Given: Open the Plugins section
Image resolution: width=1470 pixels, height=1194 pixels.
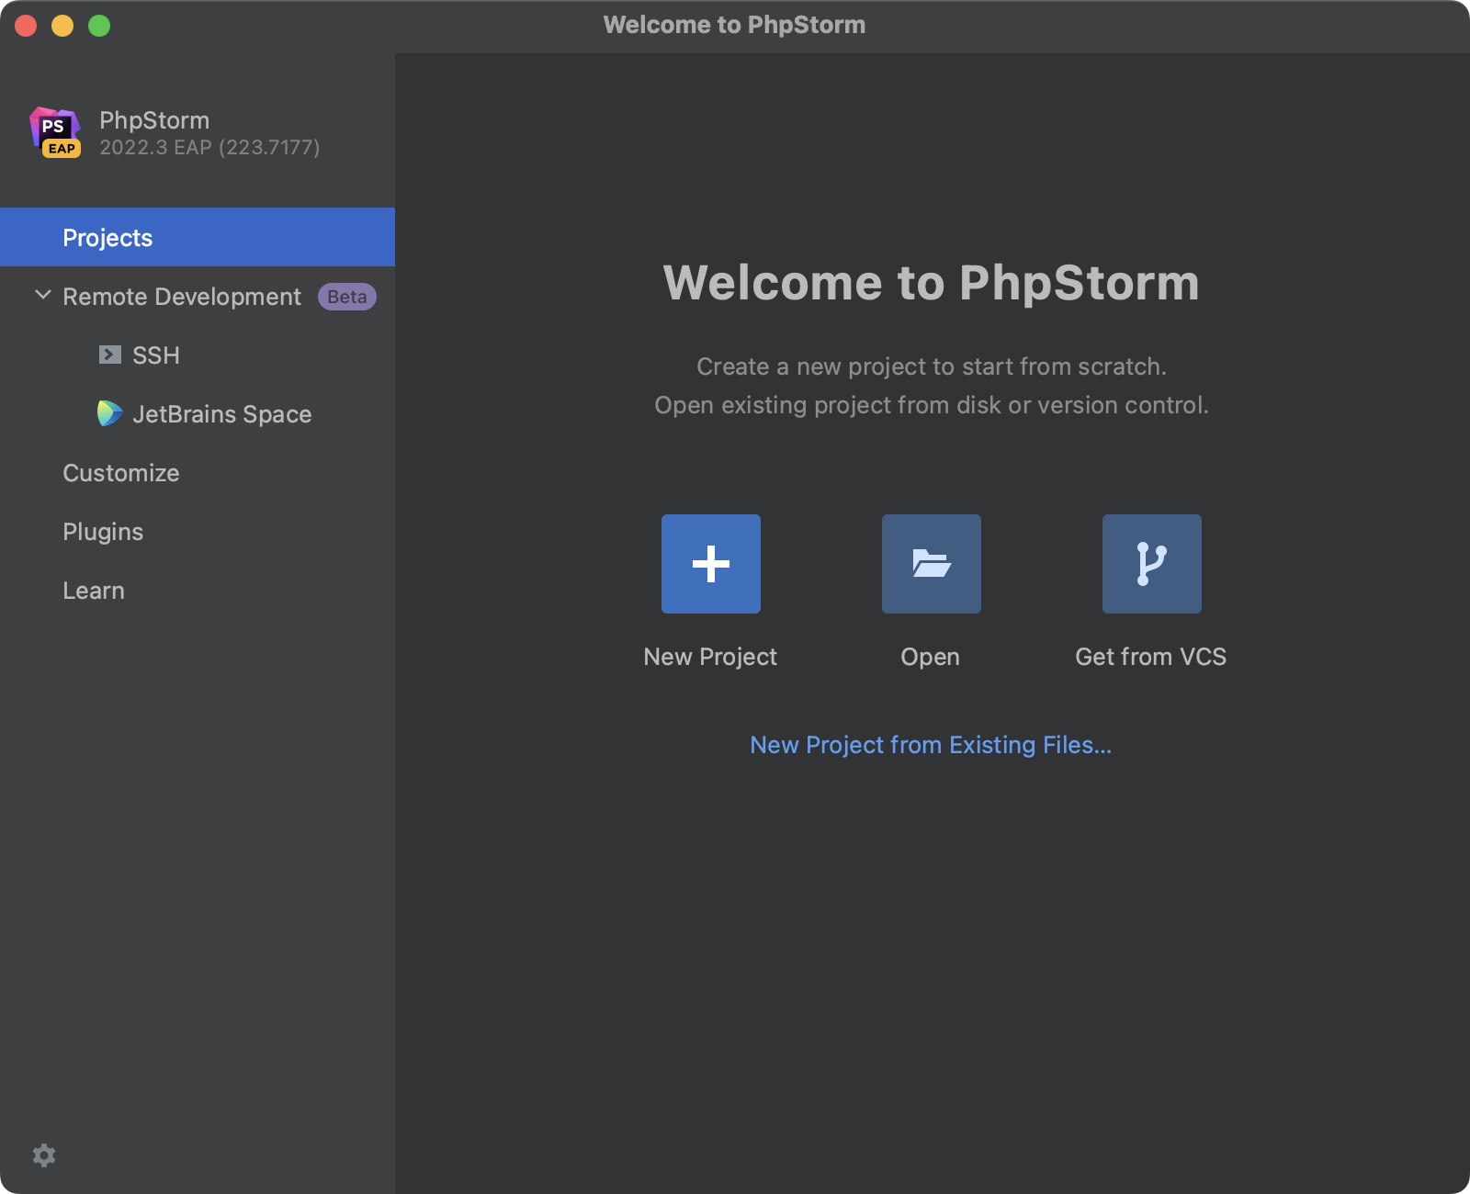Looking at the screenshot, I should (102, 531).
